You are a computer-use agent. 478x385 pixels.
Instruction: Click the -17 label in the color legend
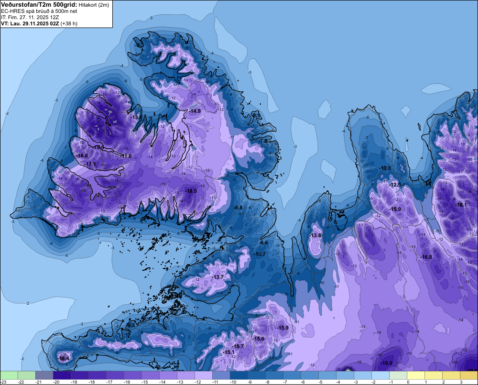click(109, 382)
